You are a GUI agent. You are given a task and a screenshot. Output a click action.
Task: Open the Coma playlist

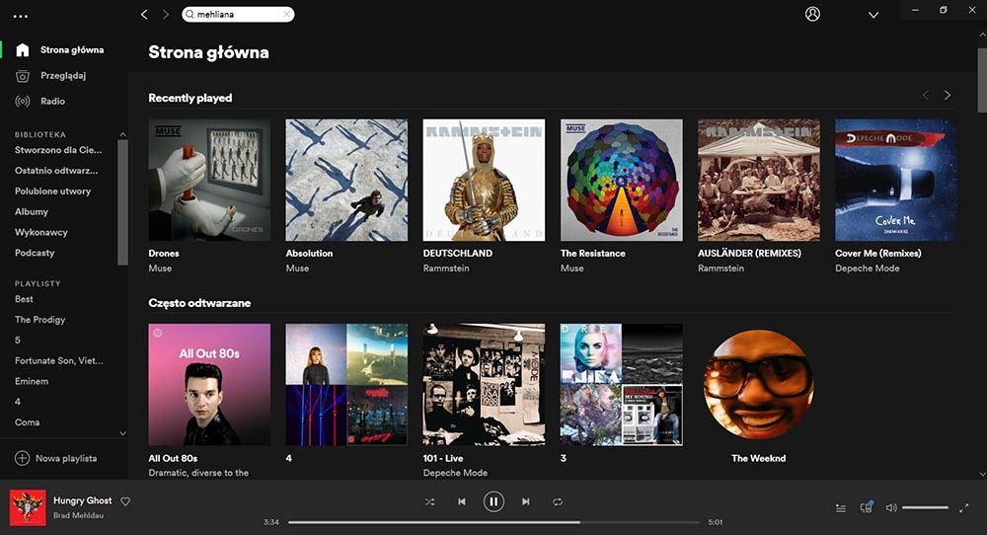tap(27, 422)
